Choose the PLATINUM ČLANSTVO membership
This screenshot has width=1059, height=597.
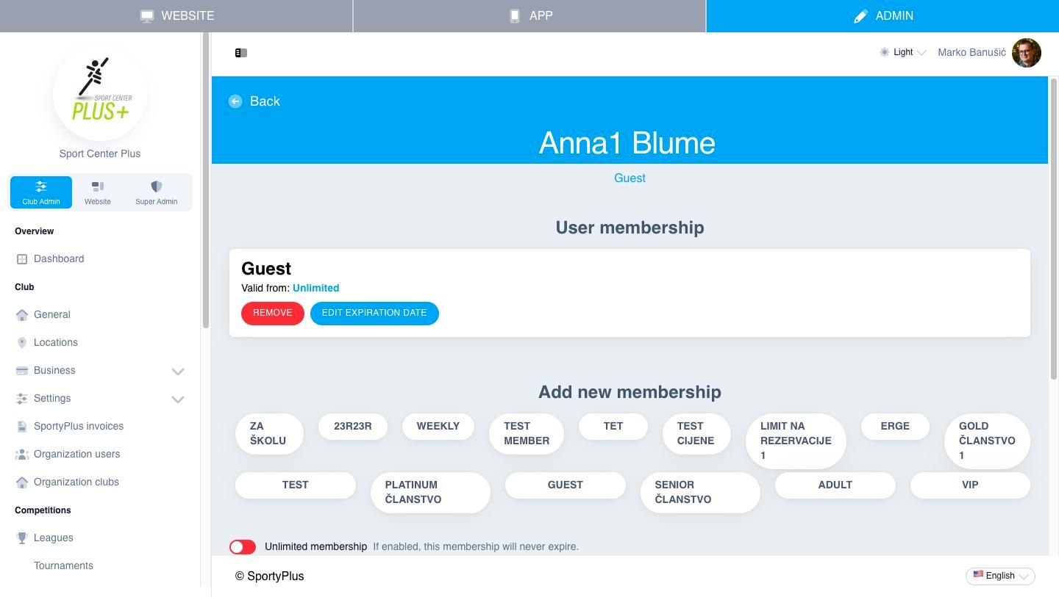(x=430, y=493)
